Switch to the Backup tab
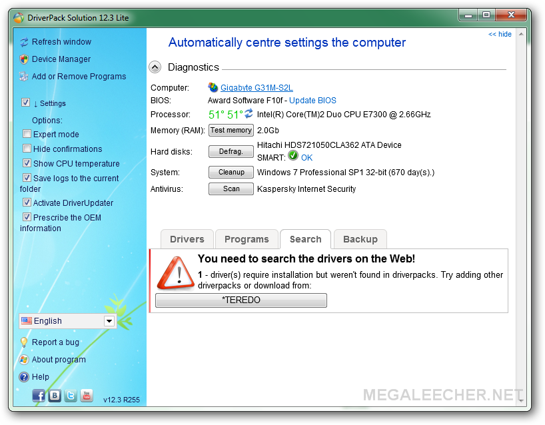The height and width of the screenshot is (425, 545). [360, 239]
